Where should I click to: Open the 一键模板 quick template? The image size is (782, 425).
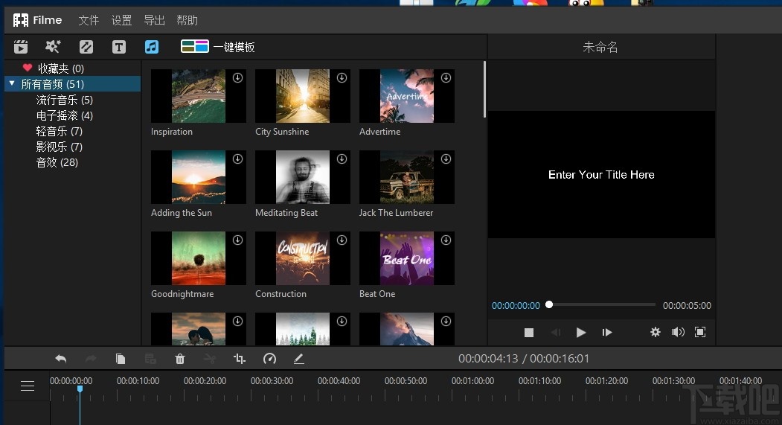(x=217, y=47)
